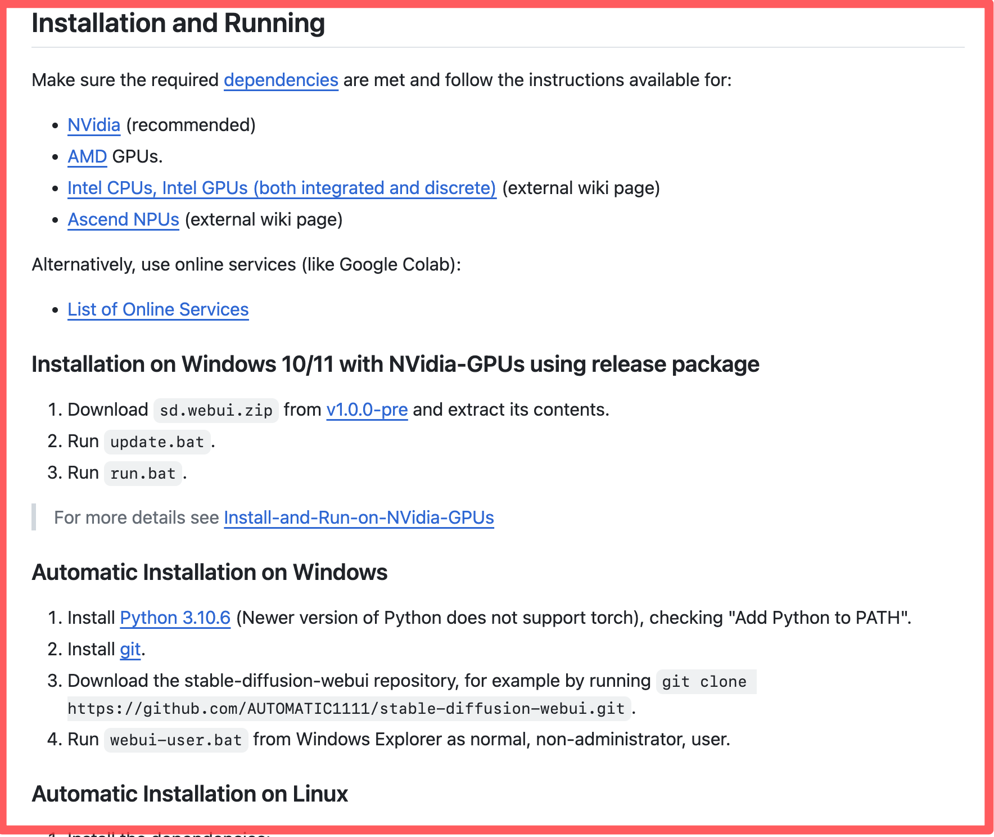The height and width of the screenshot is (837, 994).
Task: Click the update.bat code text
Action: (x=157, y=442)
